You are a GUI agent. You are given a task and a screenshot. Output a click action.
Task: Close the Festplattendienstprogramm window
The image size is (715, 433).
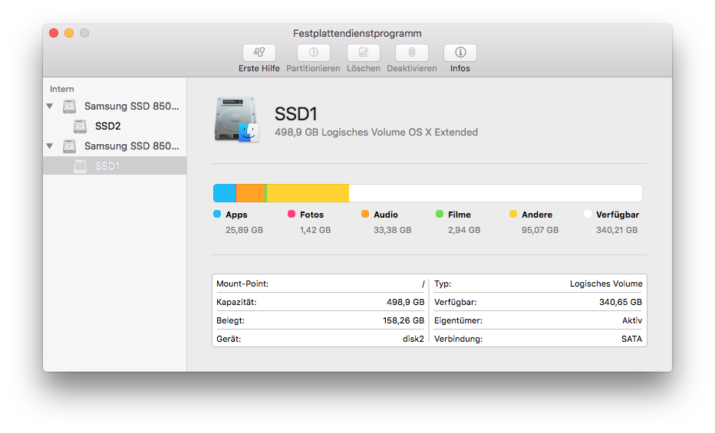(x=54, y=33)
